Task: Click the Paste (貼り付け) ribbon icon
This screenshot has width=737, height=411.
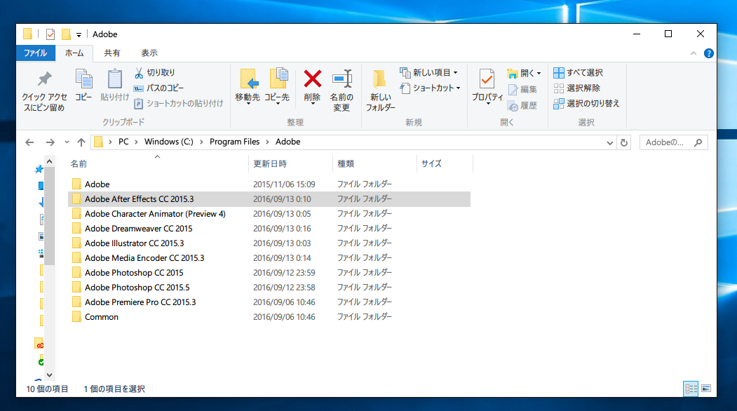Action: coord(115,85)
